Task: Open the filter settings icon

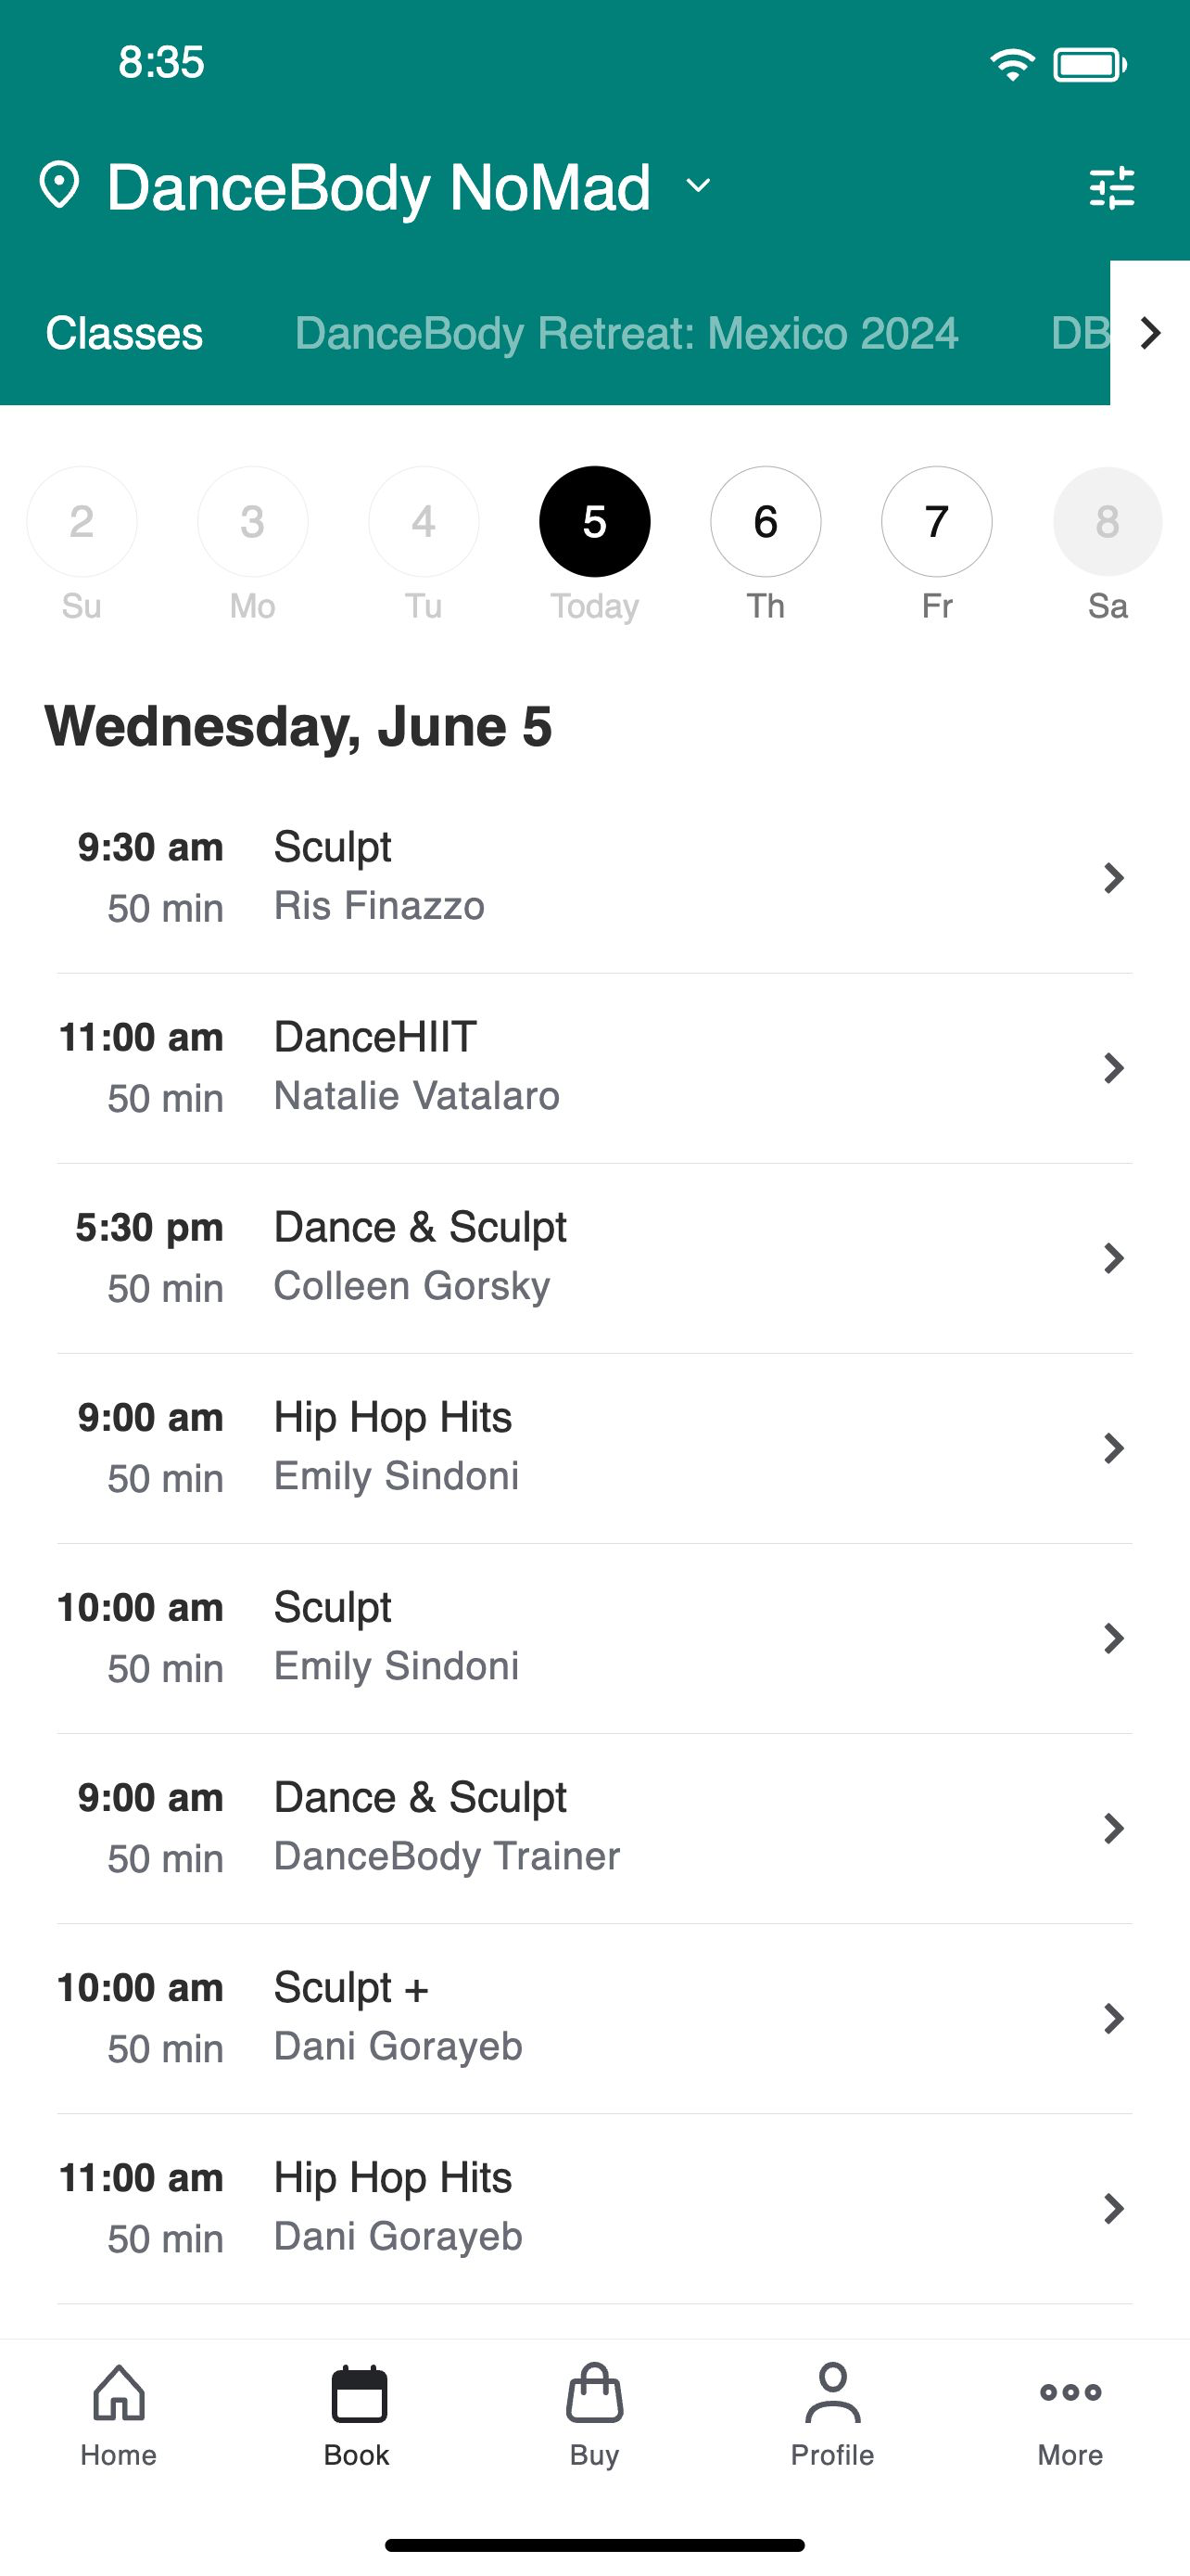Action: pyautogui.click(x=1111, y=187)
